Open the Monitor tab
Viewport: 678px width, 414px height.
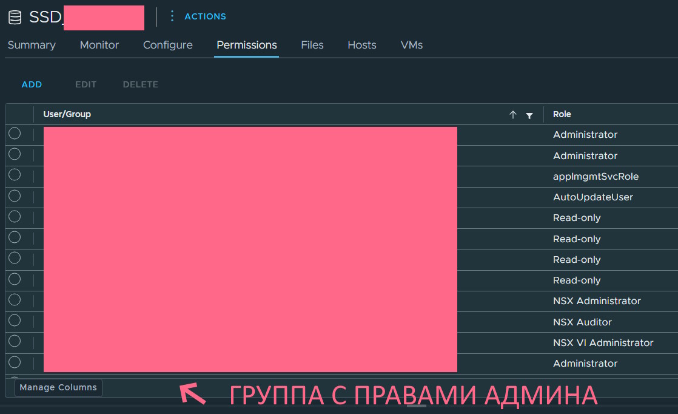(99, 45)
